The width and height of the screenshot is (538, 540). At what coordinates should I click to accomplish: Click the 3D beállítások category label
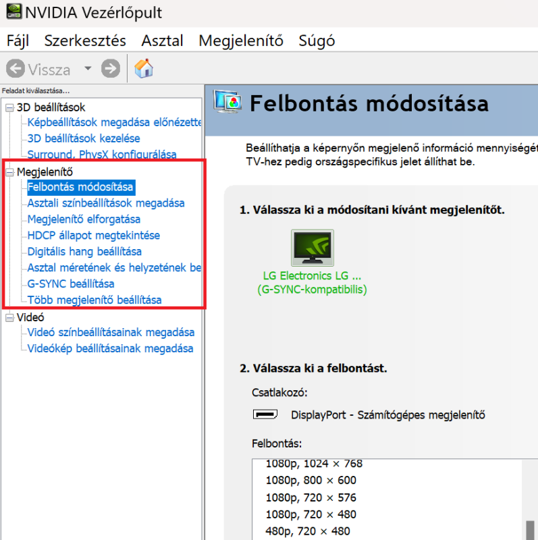tap(51, 107)
